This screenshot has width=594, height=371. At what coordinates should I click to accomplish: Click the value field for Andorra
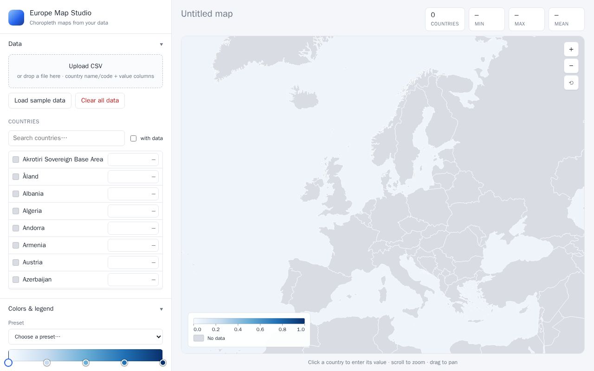tap(133, 228)
